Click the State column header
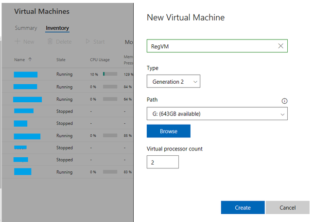315x222 pixels. pos(61,60)
